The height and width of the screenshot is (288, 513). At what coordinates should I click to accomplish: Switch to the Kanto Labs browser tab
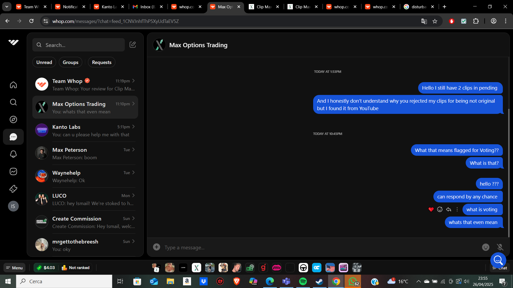pyautogui.click(x=109, y=7)
